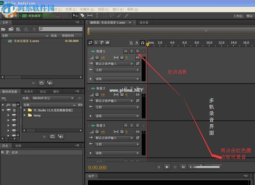The width and height of the screenshot is (255, 185).
Task: Invert polarity on Track 1
Action: [138, 64]
